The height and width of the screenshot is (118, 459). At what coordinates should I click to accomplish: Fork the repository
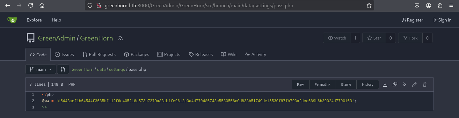point(410,38)
